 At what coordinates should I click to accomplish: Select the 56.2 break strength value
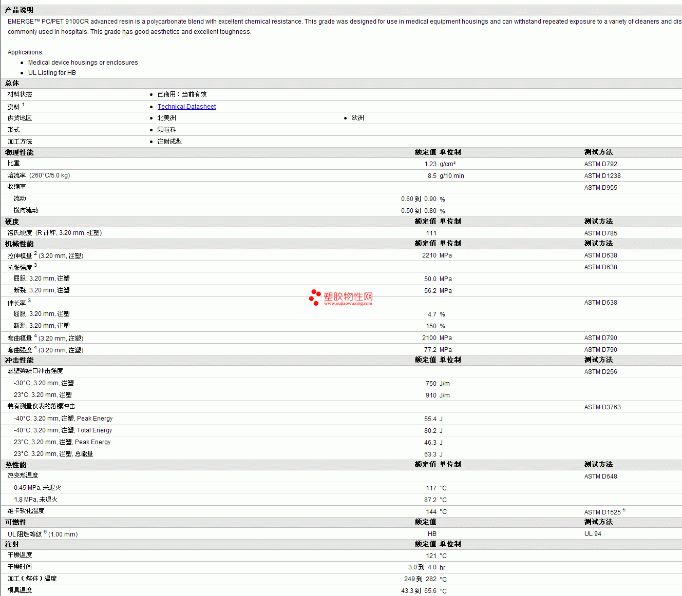tap(430, 291)
